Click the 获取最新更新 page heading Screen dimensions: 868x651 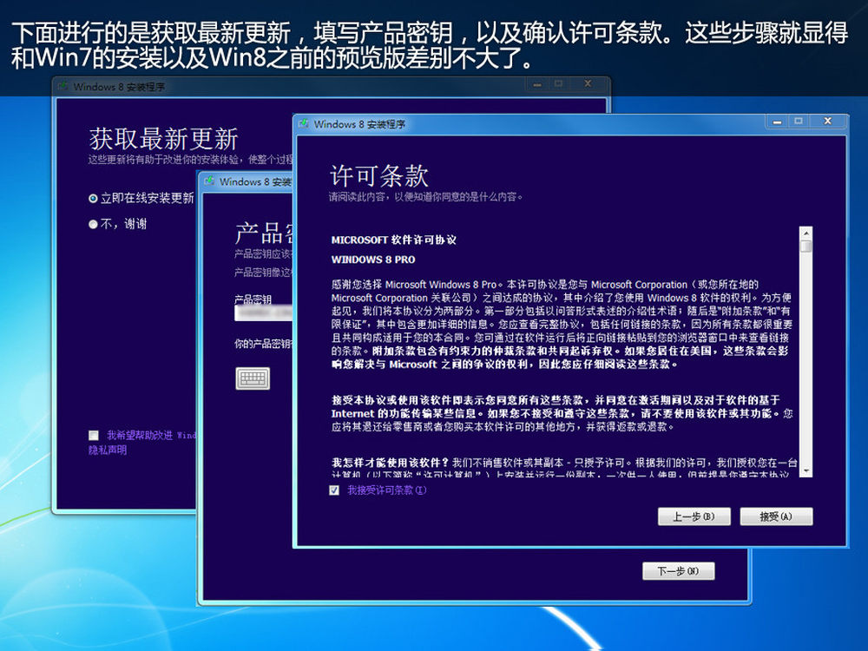163,138
